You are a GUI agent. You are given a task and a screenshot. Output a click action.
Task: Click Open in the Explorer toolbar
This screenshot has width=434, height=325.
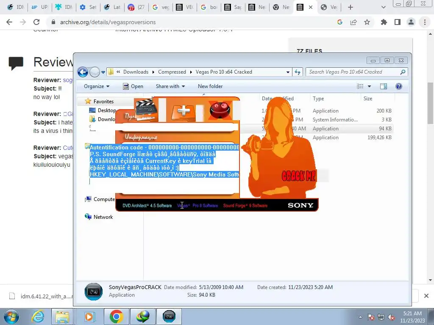[133, 86]
